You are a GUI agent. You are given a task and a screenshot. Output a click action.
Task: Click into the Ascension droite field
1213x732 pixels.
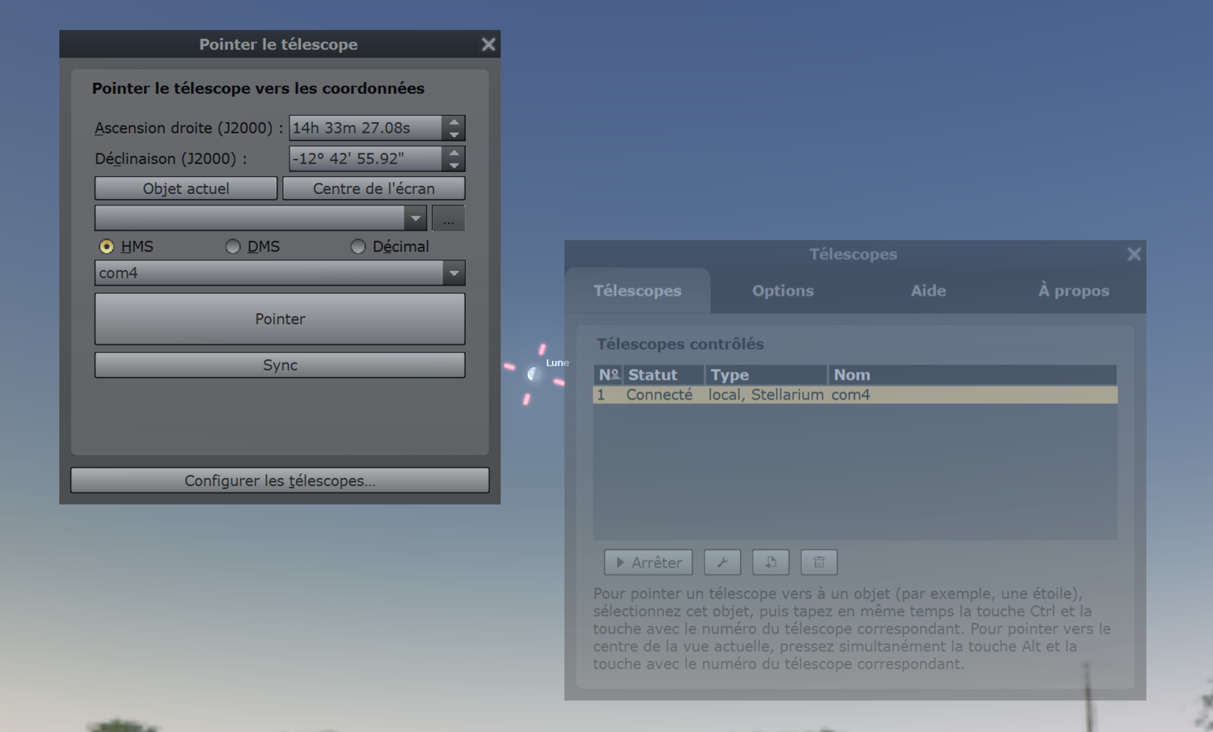(x=366, y=128)
